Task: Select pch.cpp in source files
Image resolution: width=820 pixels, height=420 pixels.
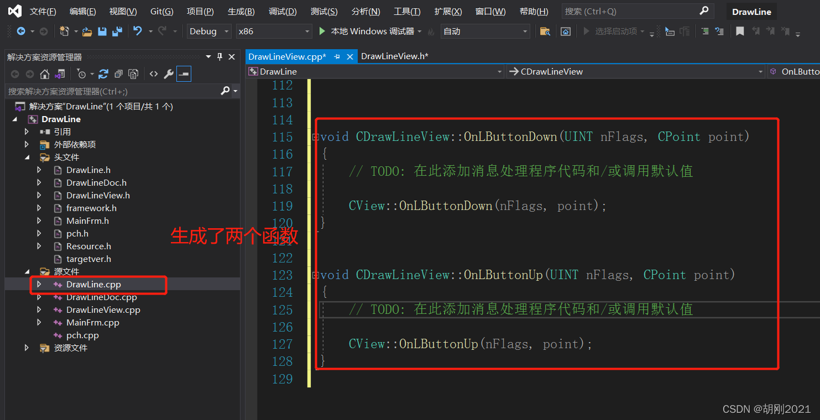Action: click(83, 335)
